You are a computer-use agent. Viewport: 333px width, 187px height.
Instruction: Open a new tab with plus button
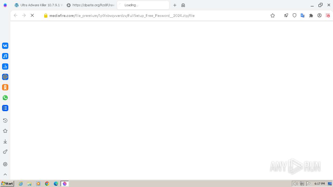(175, 5)
